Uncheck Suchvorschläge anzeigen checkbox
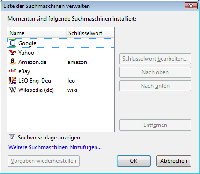The width and height of the screenshot is (200, 174). coord(12,138)
